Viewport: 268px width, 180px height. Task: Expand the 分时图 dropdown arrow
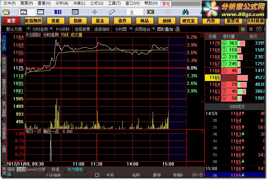tap(131, 29)
